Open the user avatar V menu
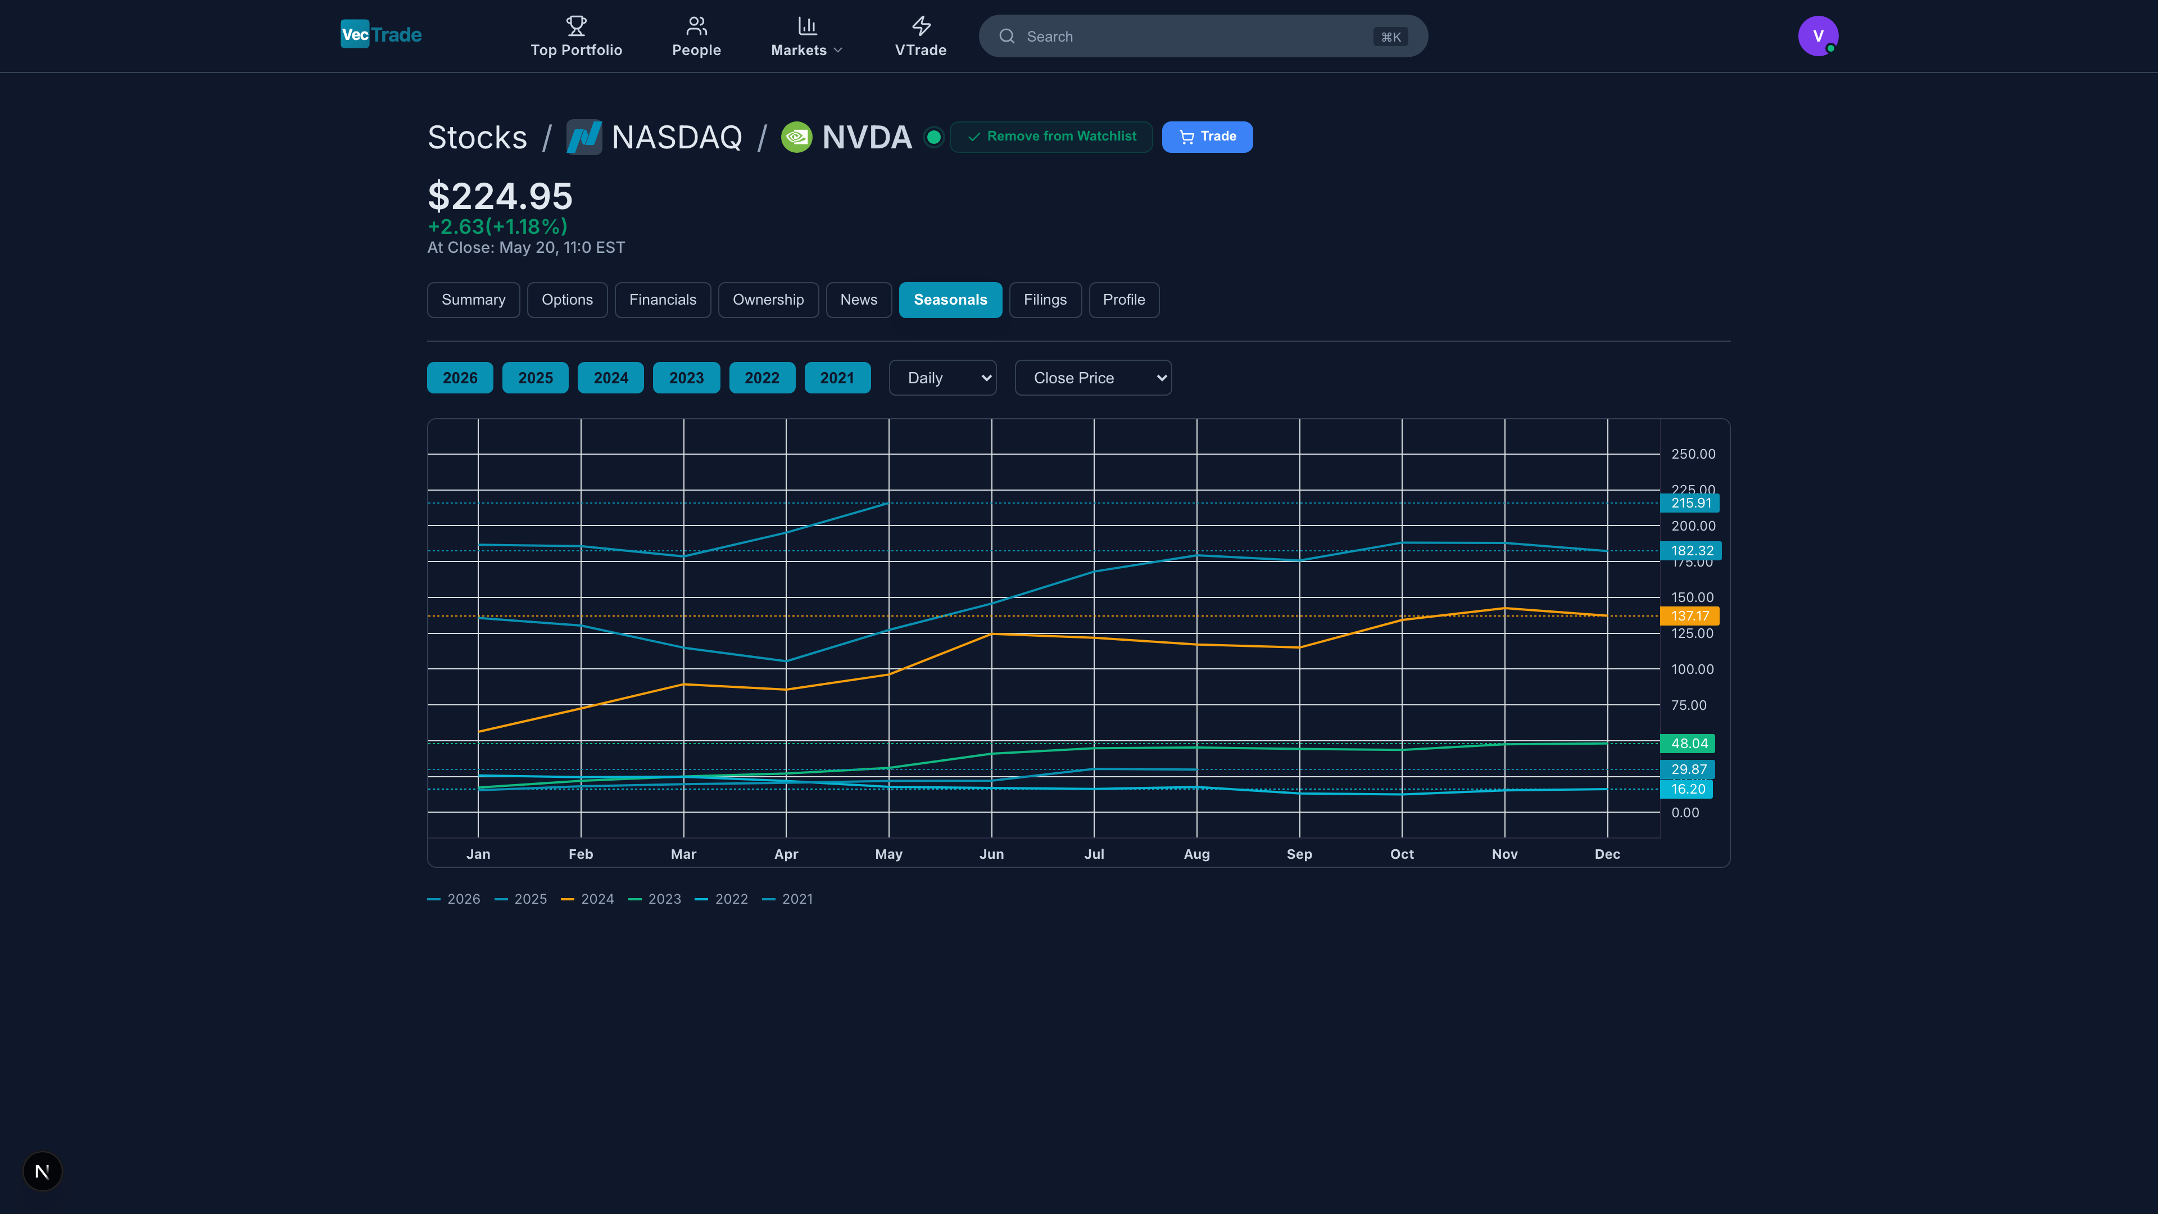The height and width of the screenshot is (1214, 2158). (x=1818, y=36)
